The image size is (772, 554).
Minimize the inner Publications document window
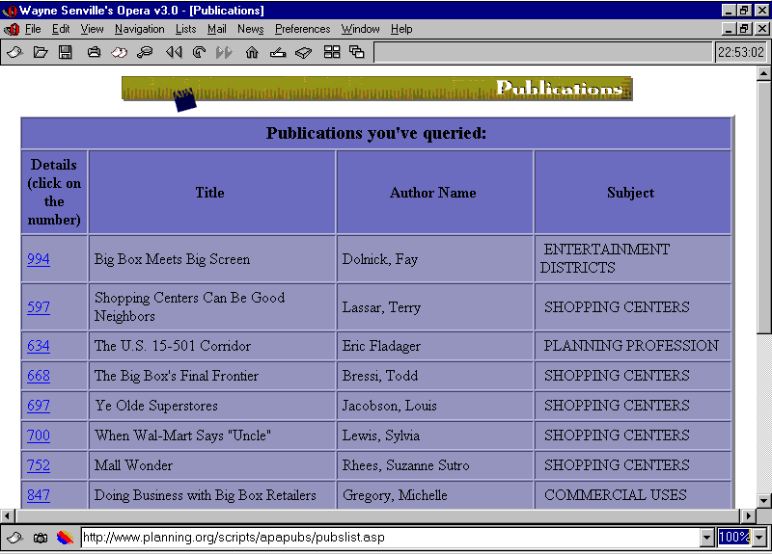pos(730,29)
